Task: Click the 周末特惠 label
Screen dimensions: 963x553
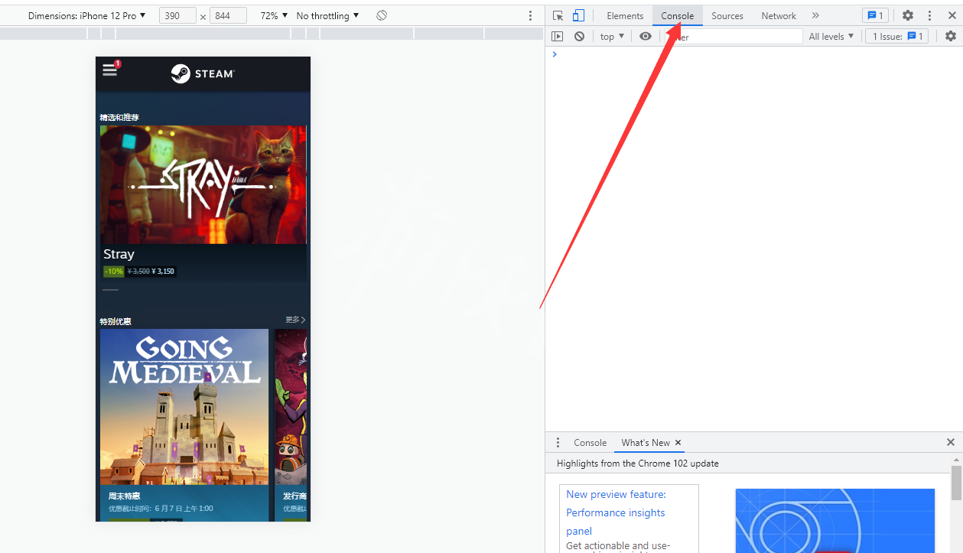Action: point(124,496)
